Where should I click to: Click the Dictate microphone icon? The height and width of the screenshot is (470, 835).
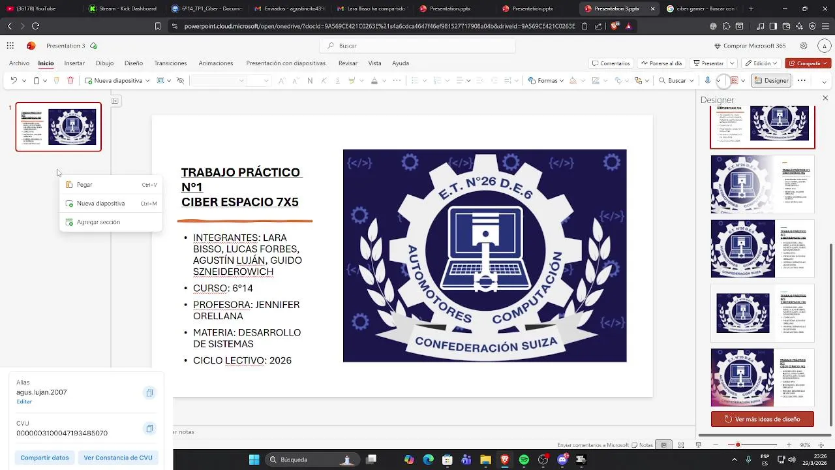(x=708, y=80)
